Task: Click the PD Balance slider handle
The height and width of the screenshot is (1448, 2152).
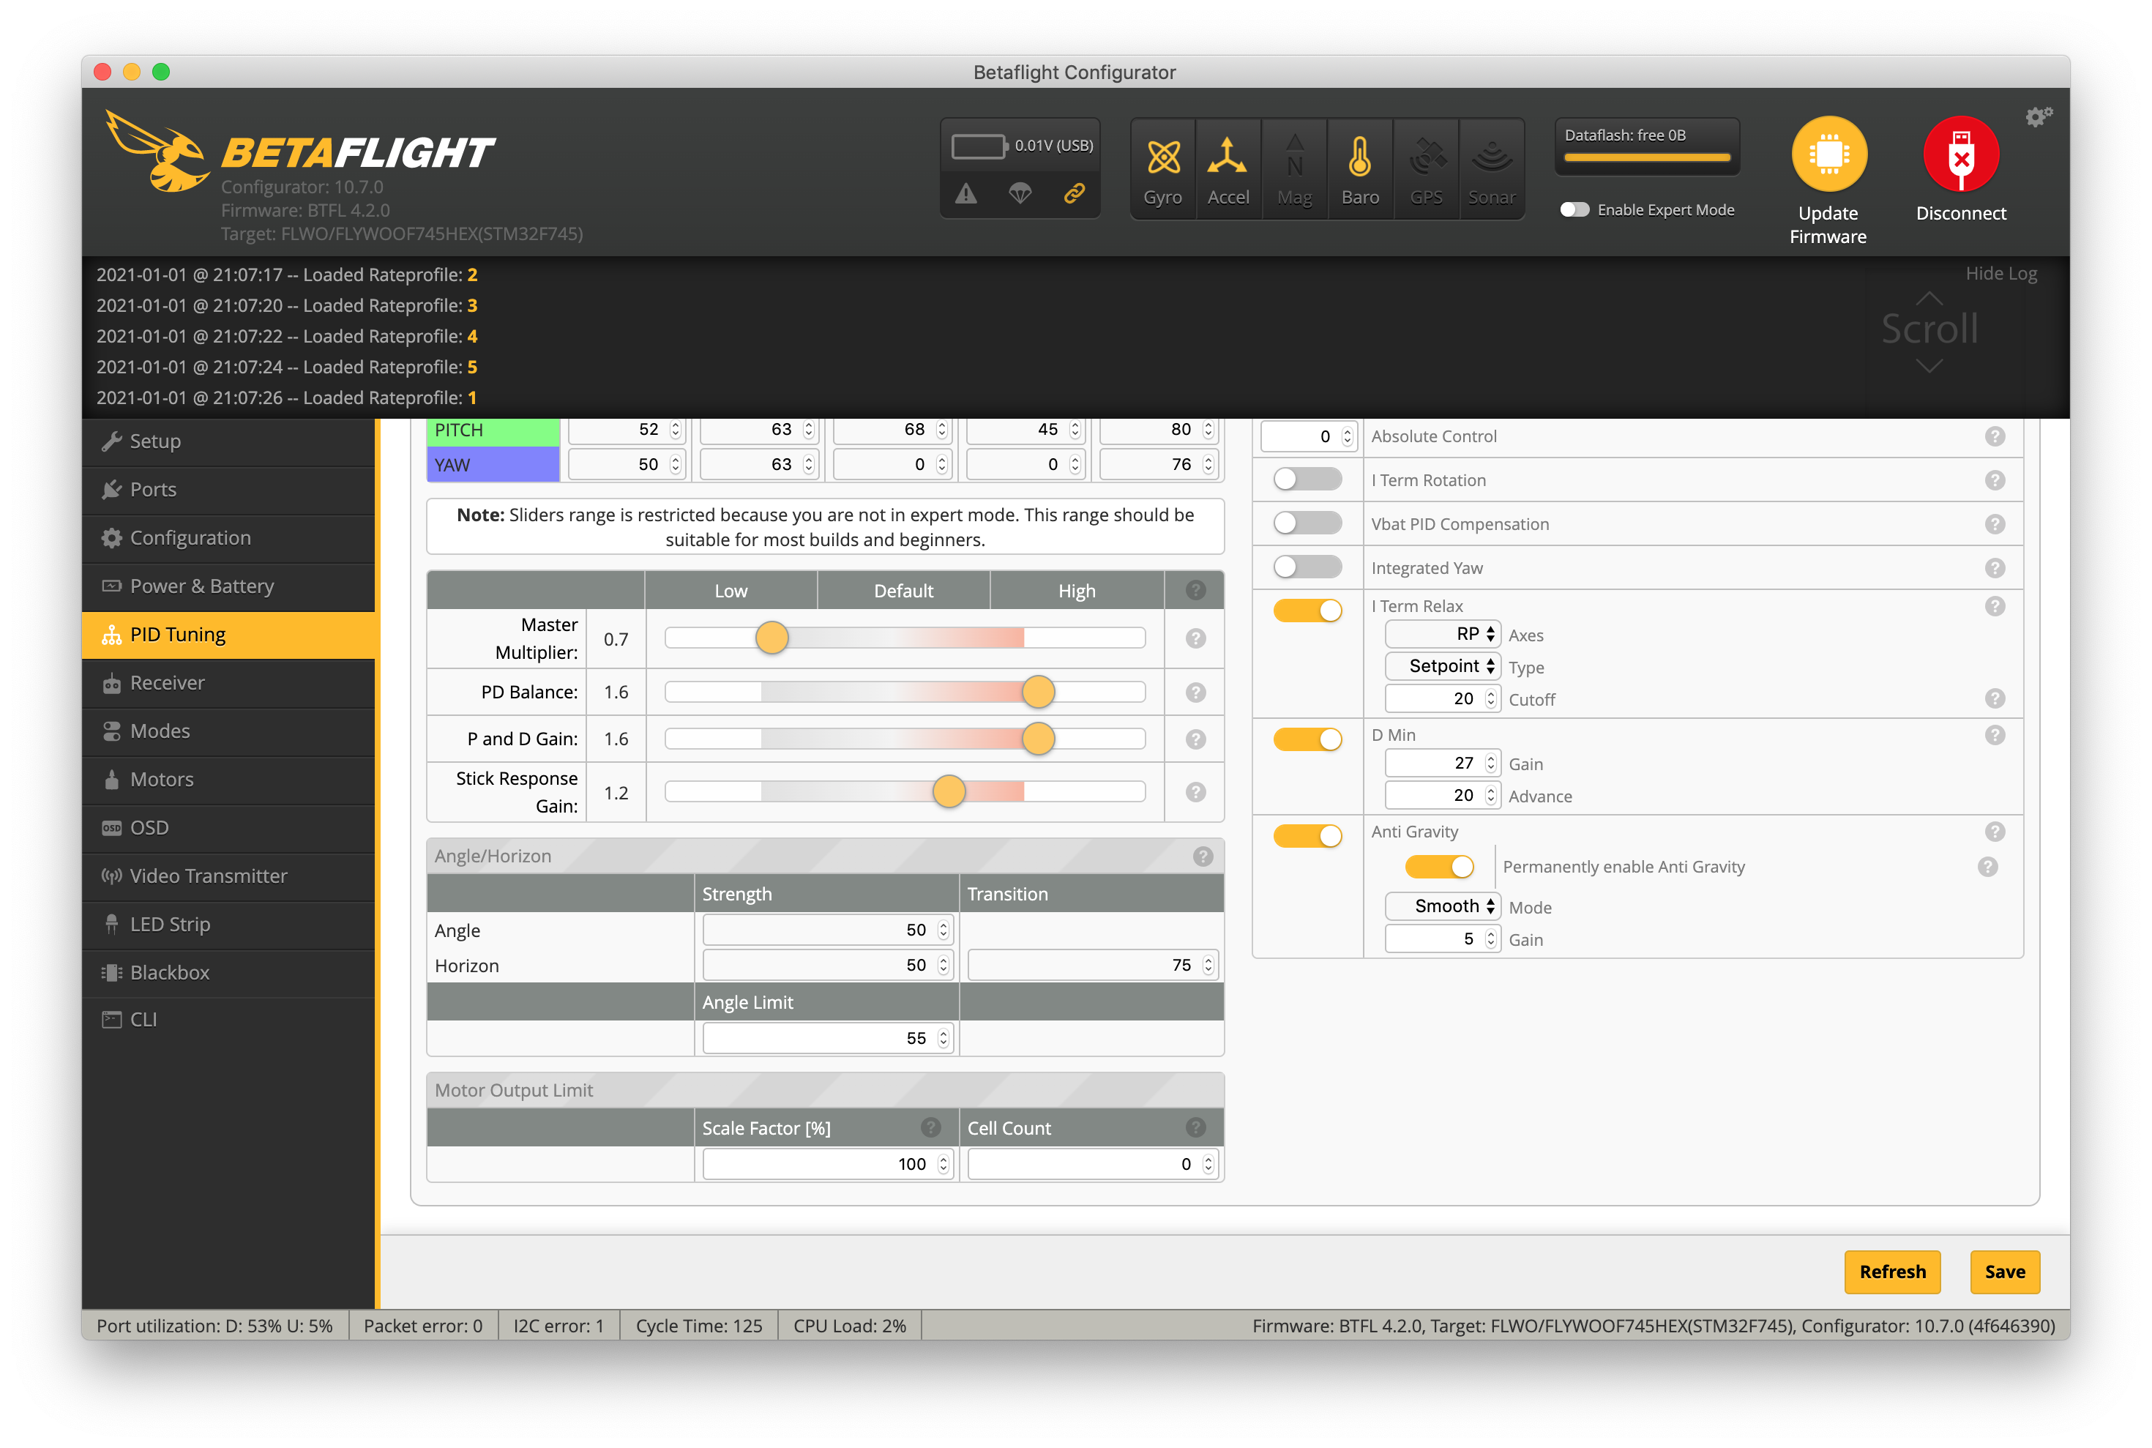Action: (1038, 692)
